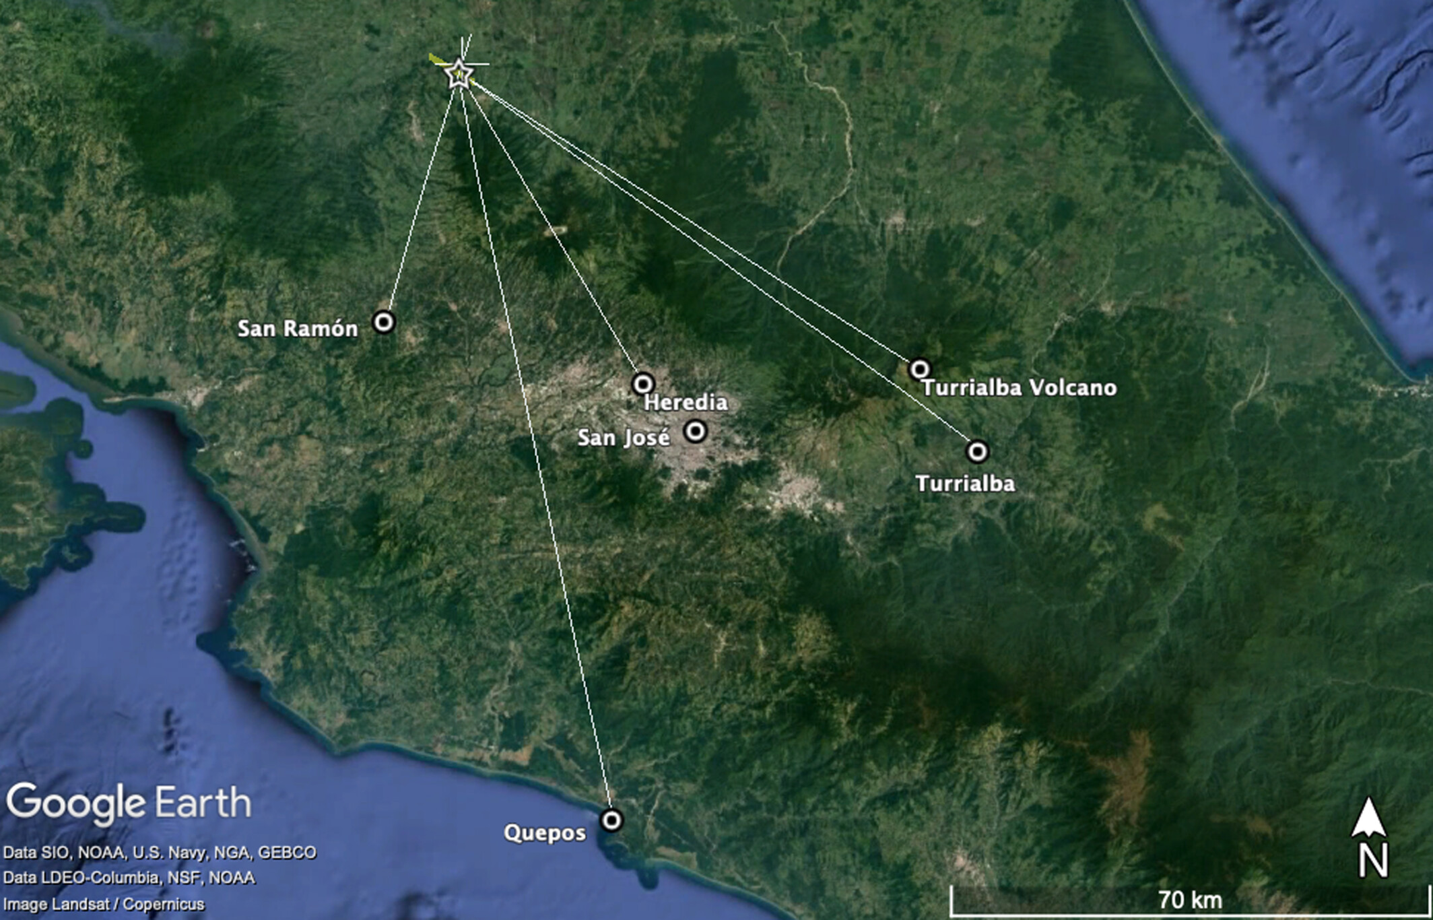Click the Data LDEO-Columbia attribution text
Screen dimensions: 1433x920
click(x=129, y=878)
